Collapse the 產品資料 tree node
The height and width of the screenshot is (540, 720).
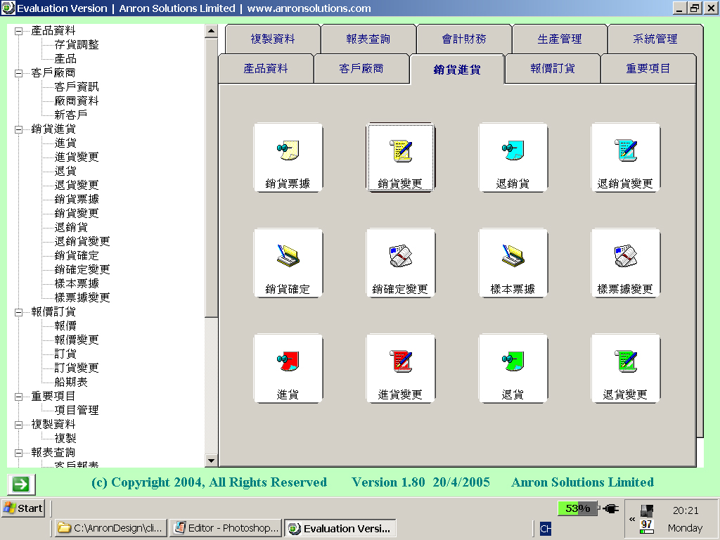(x=19, y=31)
